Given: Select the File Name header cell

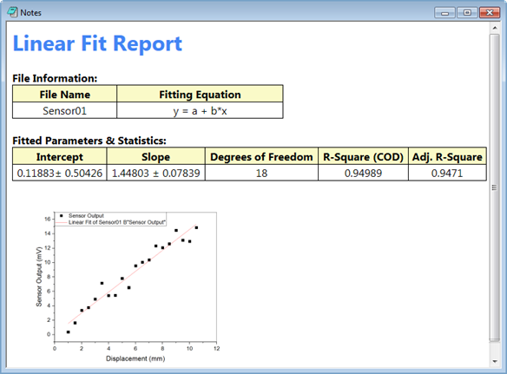Looking at the screenshot, I should tap(64, 95).
